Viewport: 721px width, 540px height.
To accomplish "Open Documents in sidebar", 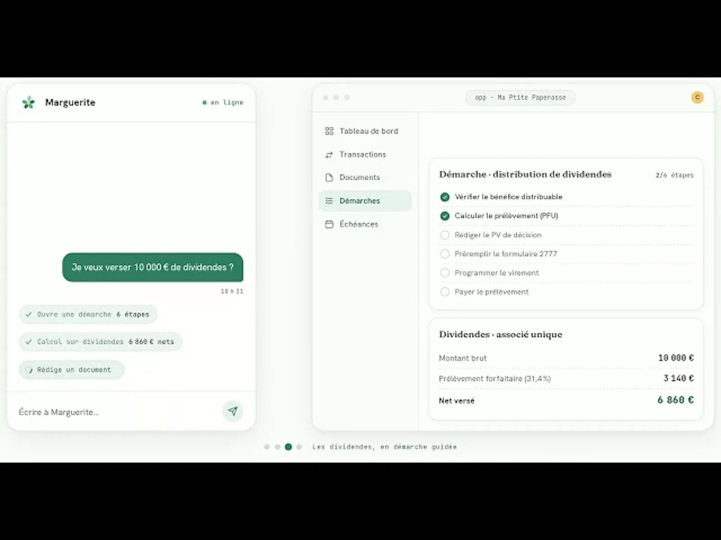I will 365,177.
